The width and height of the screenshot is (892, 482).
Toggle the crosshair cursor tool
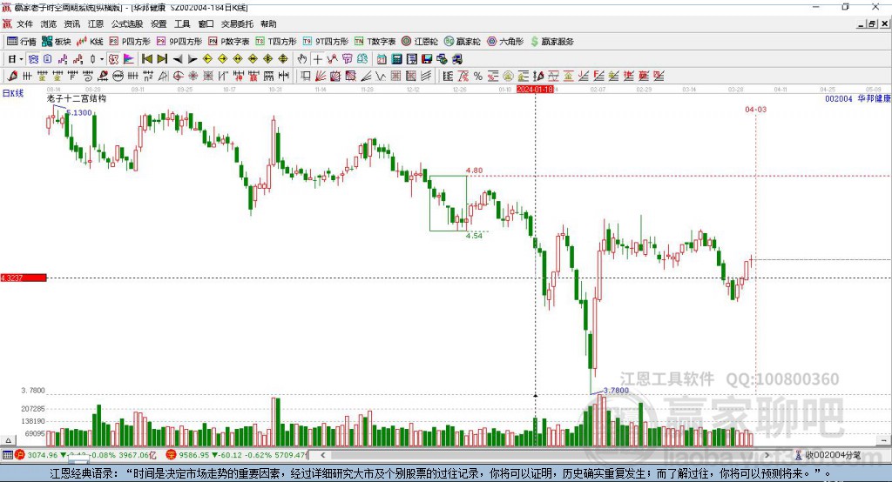pyautogui.click(x=317, y=58)
